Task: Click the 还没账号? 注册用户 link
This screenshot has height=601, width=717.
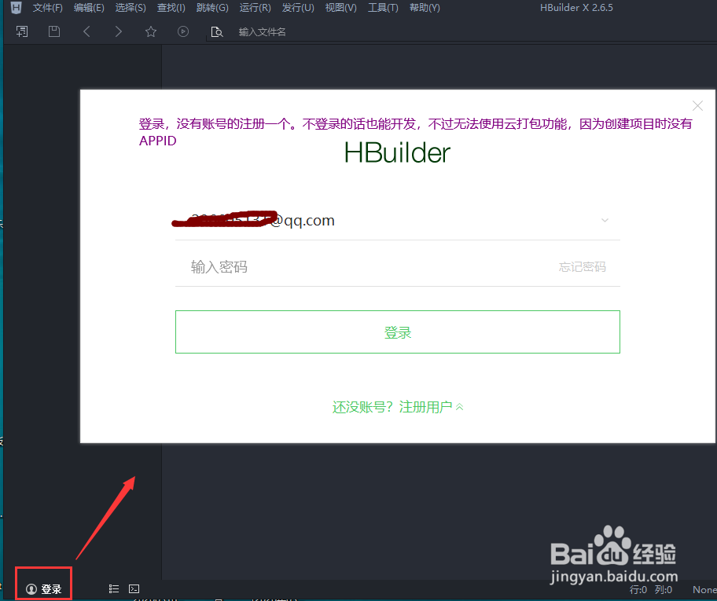Action: pos(398,407)
